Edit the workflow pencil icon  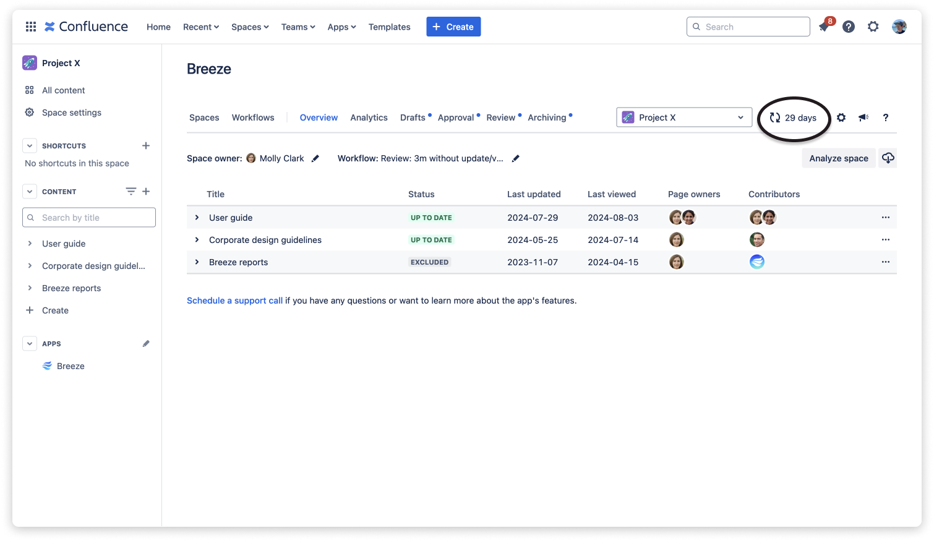point(516,158)
